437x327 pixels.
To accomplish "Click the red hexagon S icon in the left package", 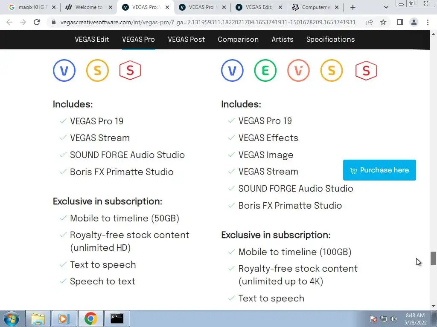I will (x=130, y=70).
